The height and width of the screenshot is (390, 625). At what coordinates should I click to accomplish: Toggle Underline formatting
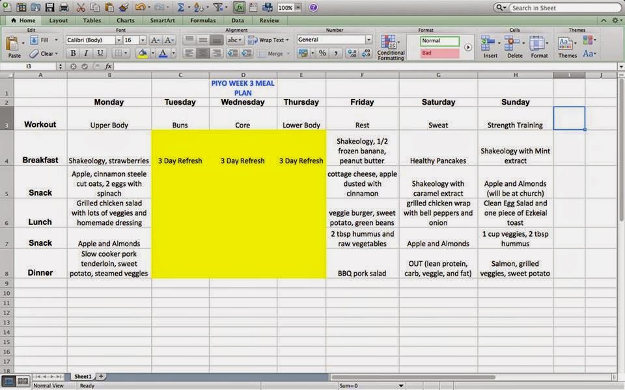point(100,53)
